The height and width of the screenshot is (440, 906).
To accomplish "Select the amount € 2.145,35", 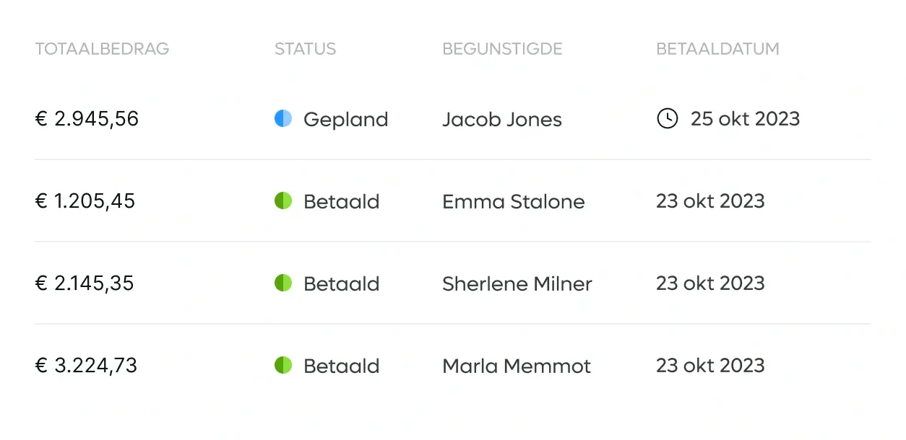I will pyautogui.click(x=85, y=283).
